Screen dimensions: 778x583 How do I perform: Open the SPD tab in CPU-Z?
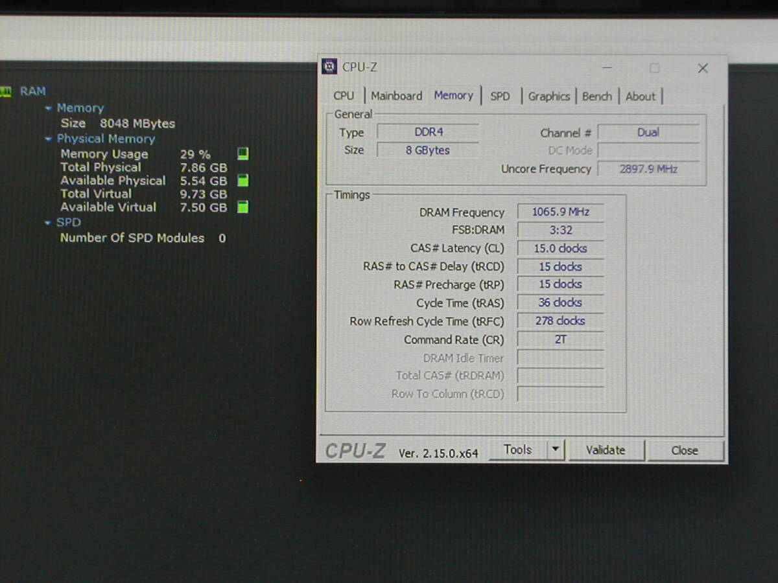click(500, 96)
